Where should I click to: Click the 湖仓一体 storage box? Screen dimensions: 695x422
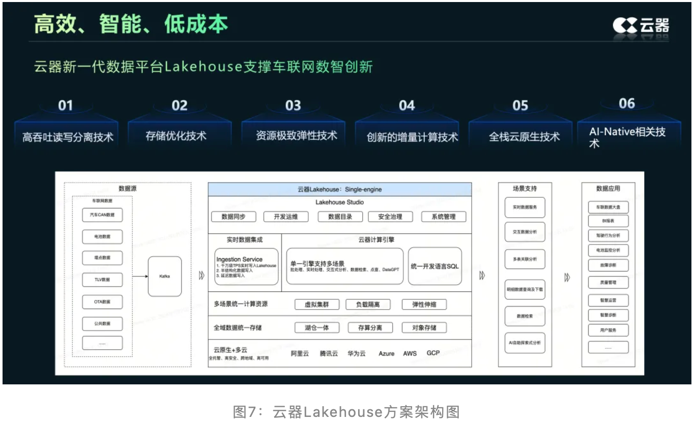(x=316, y=328)
